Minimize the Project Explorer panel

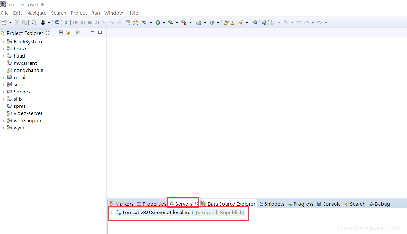tap(93, 31)
